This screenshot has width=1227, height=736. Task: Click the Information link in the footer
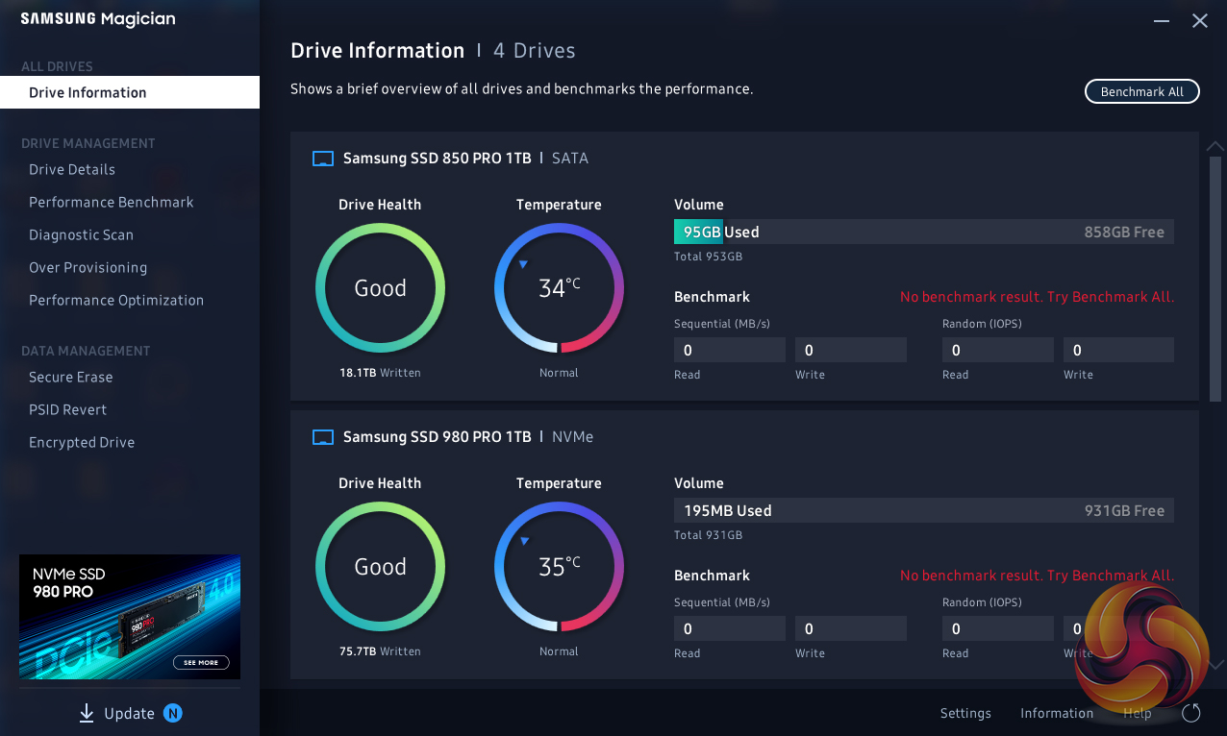click(1057, 713)
